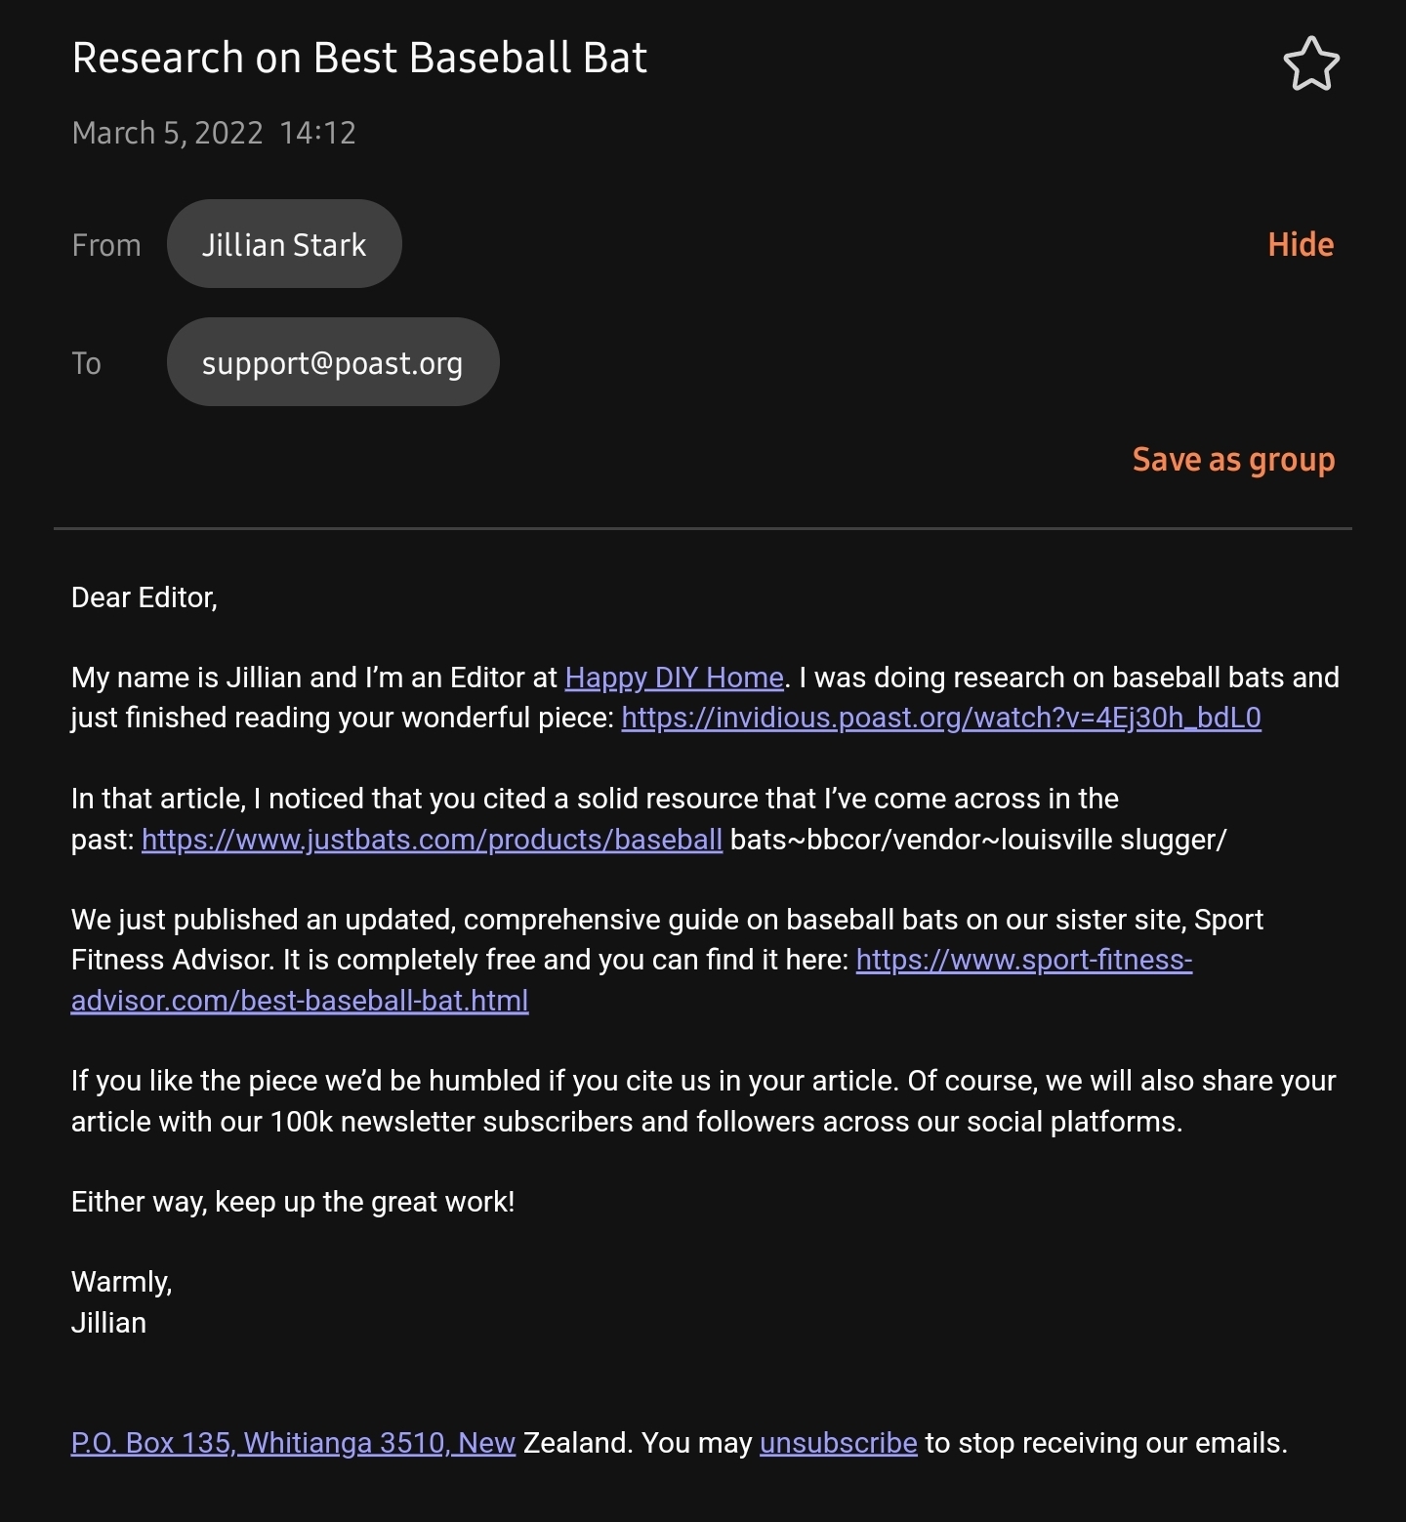Screen dimensions: 1406x1522
Task: Tap the email subject Research on Best Baseball Bat
Action: click(359, 59)
